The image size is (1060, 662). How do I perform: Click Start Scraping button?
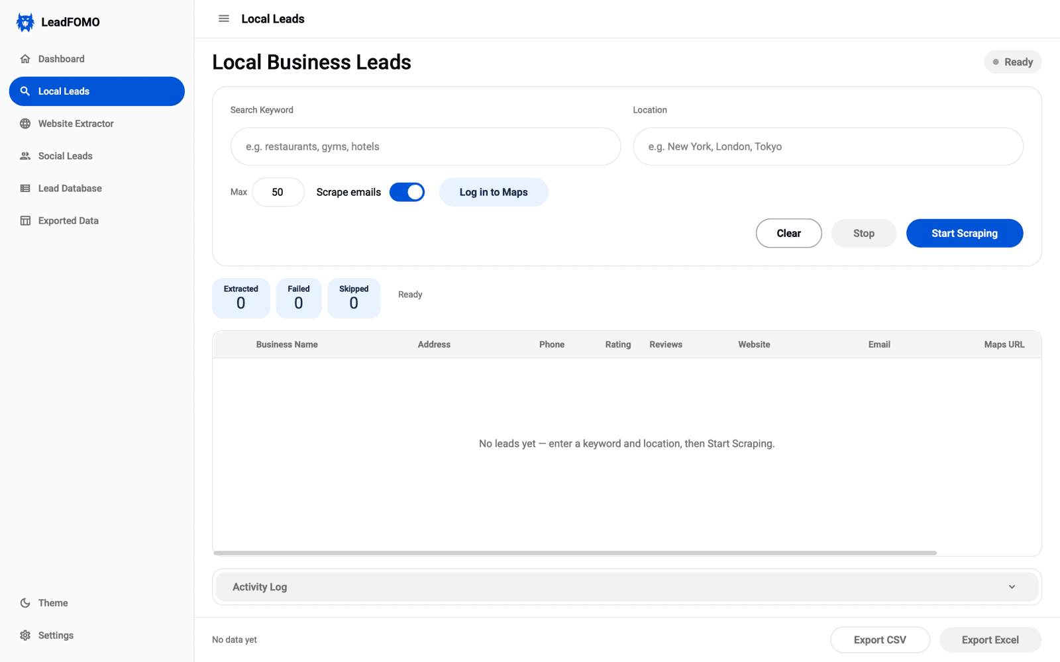pos(965,234)
